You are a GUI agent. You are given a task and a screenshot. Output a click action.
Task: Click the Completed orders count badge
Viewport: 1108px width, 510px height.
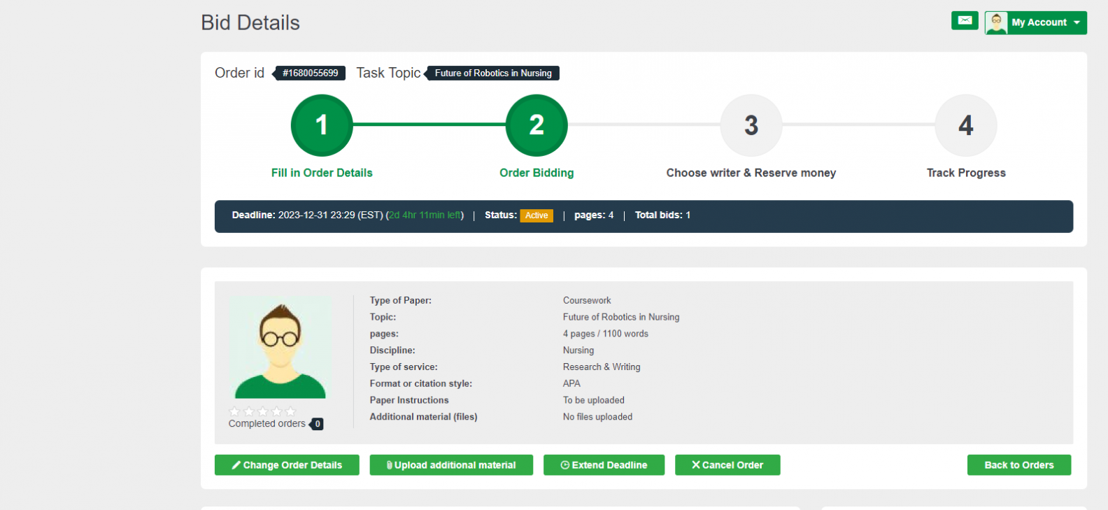point(318,424)
